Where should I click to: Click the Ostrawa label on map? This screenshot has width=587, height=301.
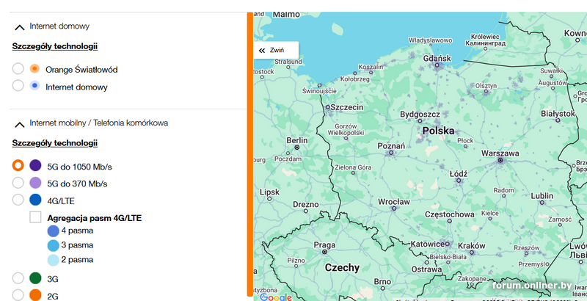[426, 269]
